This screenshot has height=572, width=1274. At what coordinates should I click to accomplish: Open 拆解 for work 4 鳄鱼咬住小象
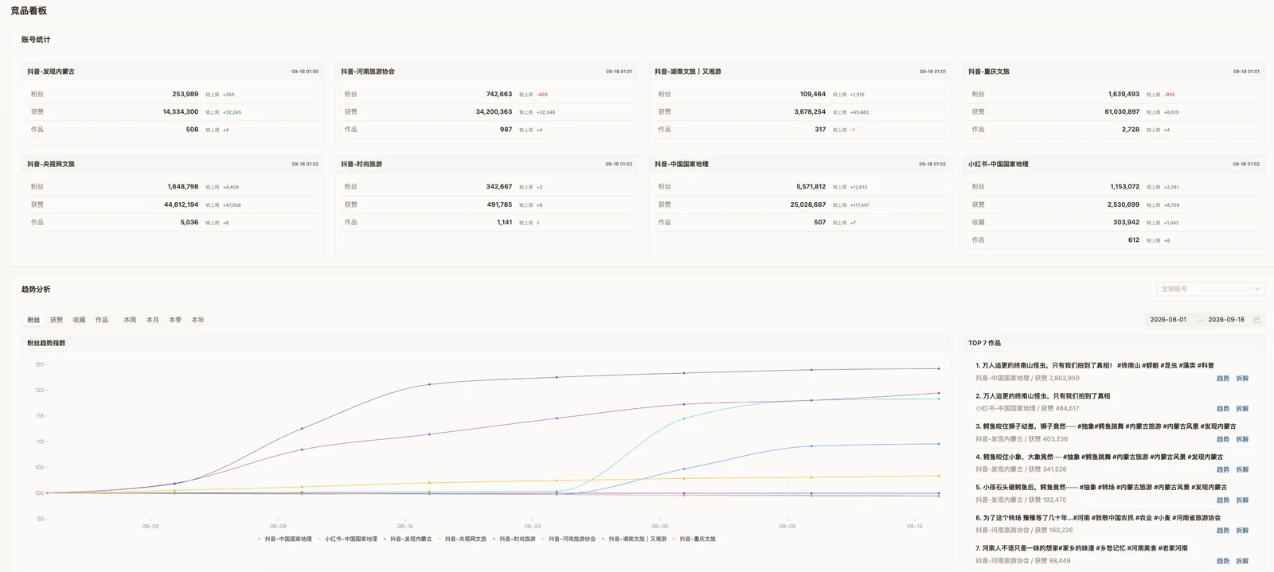coord(1242,469)
